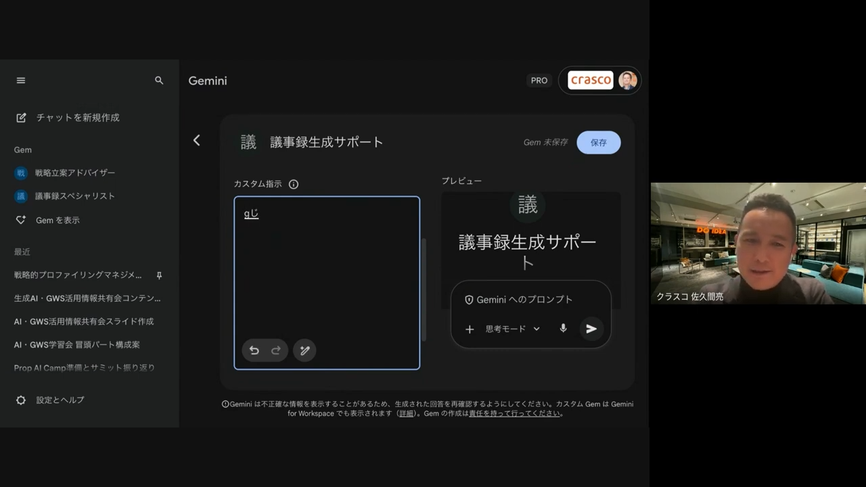Undo the last instruction edit
Image resolution: width=866 pixels, height=487 pixels.
[x=254, y=350]
